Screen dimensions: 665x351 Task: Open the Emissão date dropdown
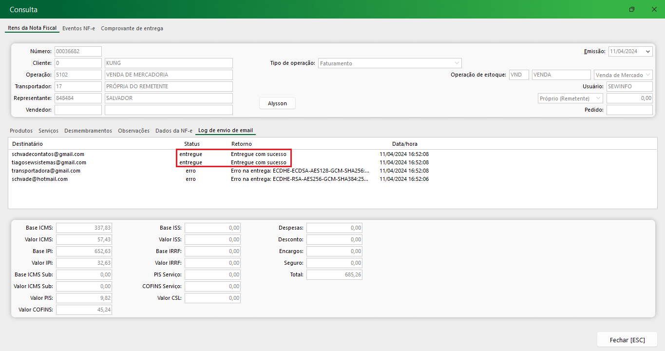coord(647,52)
